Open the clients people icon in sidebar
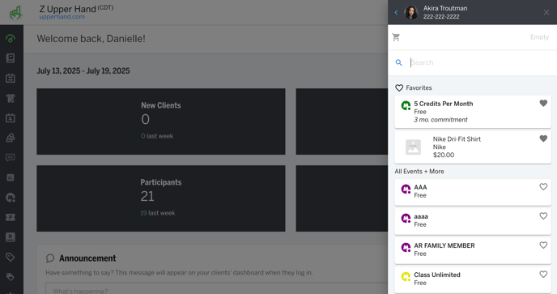This screenshot has height=294, width=557. coord(11,138)
